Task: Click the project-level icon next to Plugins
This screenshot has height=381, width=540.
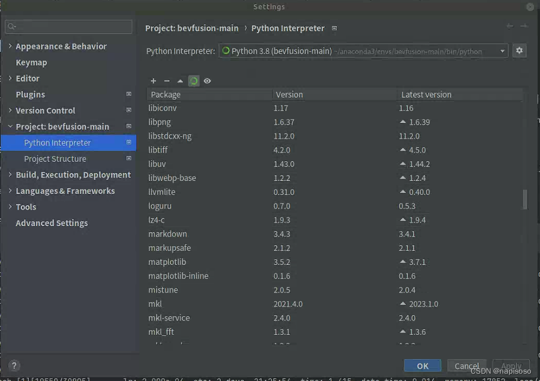Action: (128, 94)
